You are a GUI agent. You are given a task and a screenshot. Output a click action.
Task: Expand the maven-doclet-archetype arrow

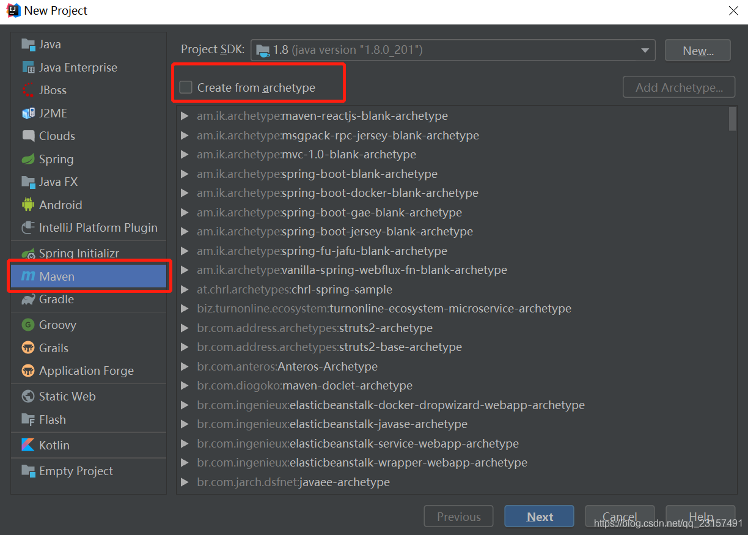pos(185,386)
